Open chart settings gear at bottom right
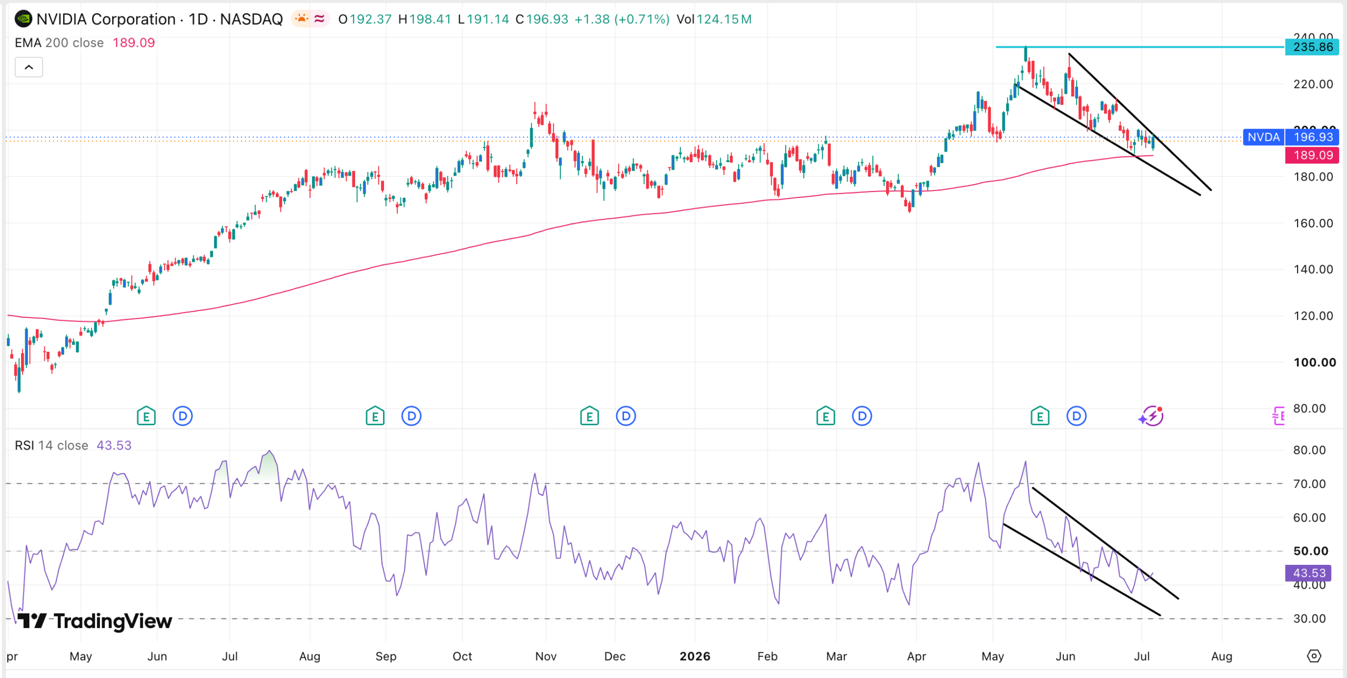 click(x=1314, y=656)
